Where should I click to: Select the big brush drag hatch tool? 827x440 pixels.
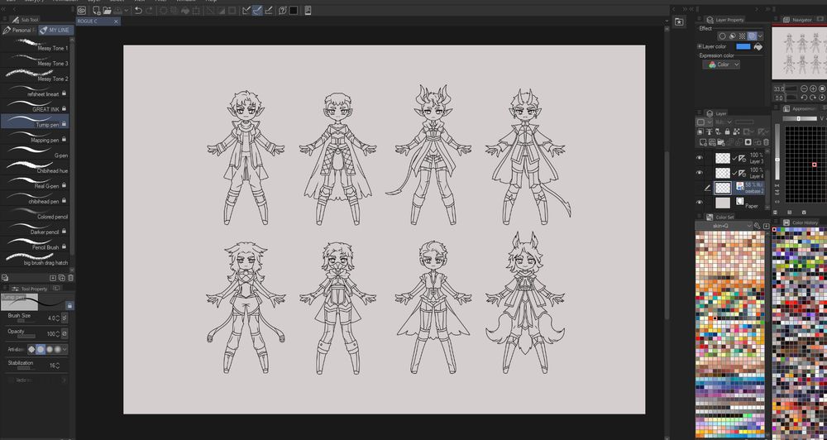[35, 260]
